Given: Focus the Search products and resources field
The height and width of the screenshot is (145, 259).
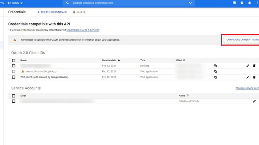Looking at the screenshot, I should pos(129,3).
